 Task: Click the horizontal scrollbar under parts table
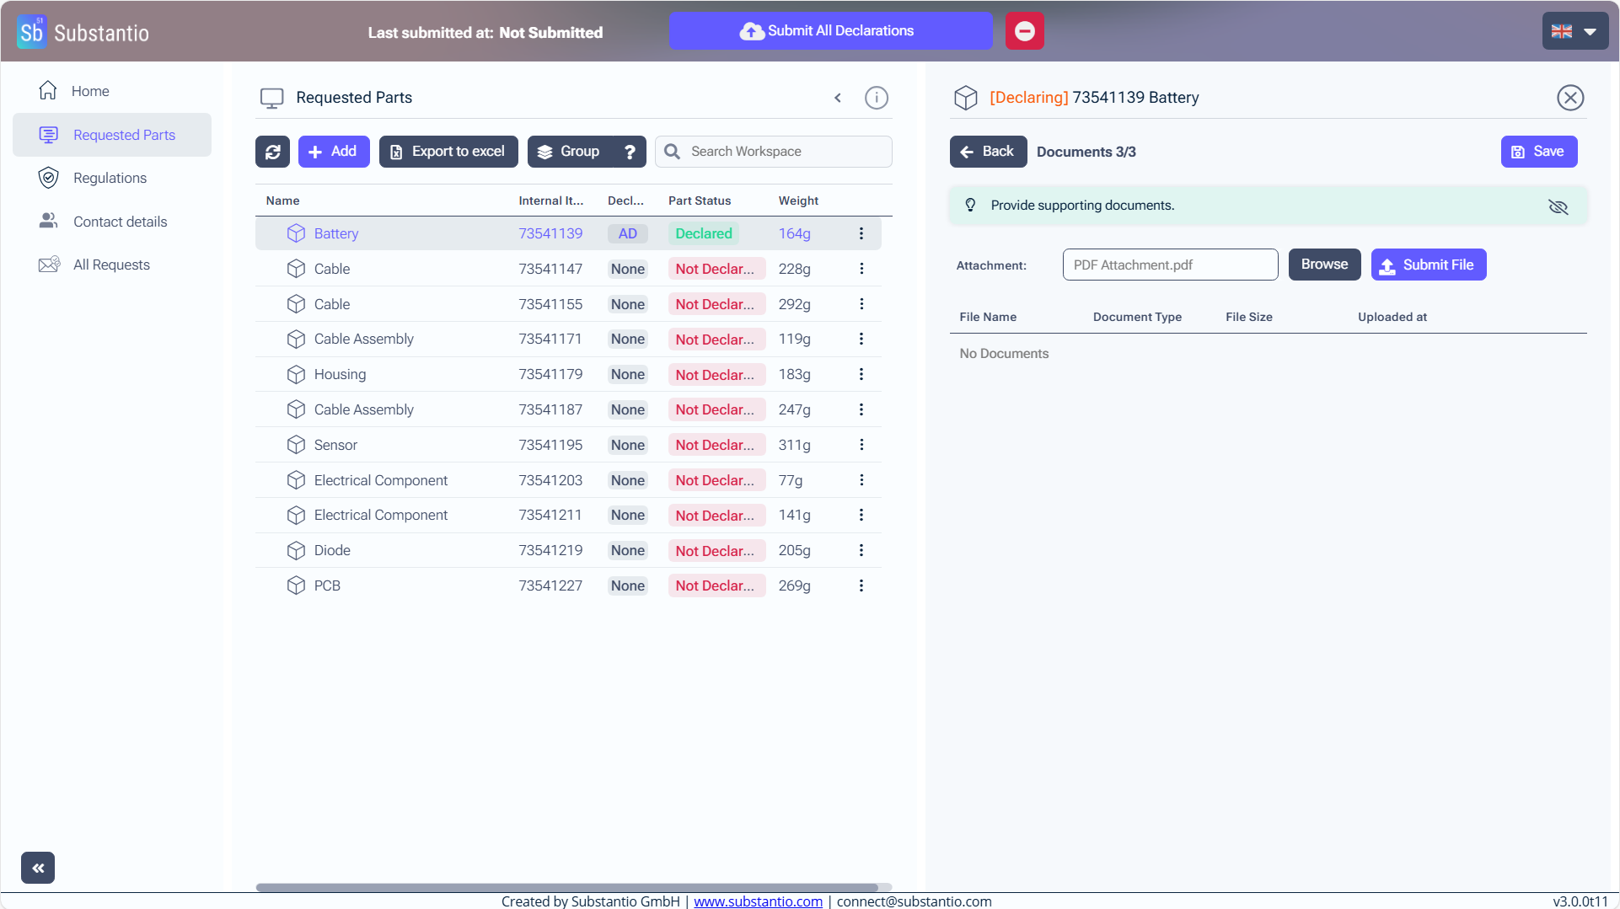[x=566, y=887]
